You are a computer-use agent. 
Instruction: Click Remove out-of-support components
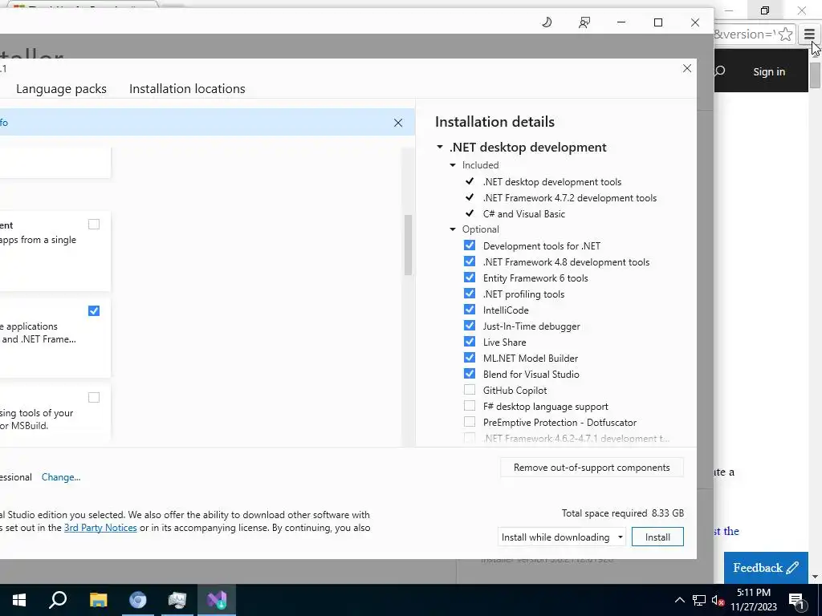coord(592,468)
